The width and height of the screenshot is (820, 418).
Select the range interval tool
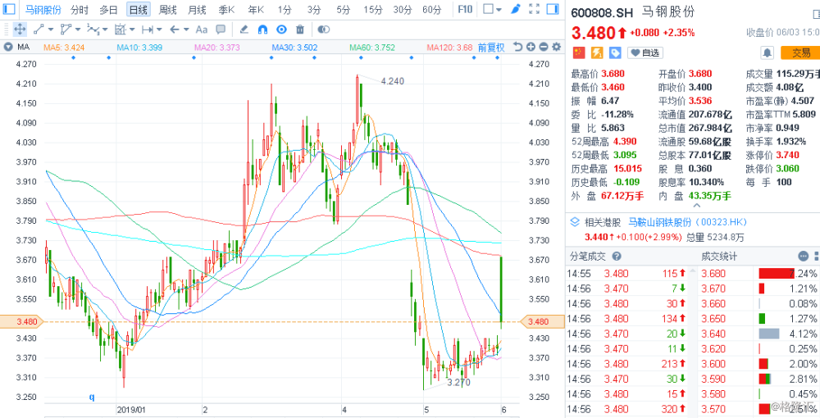(x=148, y=30)
